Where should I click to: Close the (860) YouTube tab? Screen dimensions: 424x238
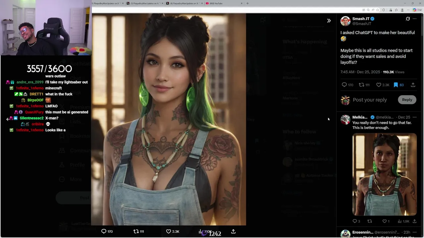point(241,3)
